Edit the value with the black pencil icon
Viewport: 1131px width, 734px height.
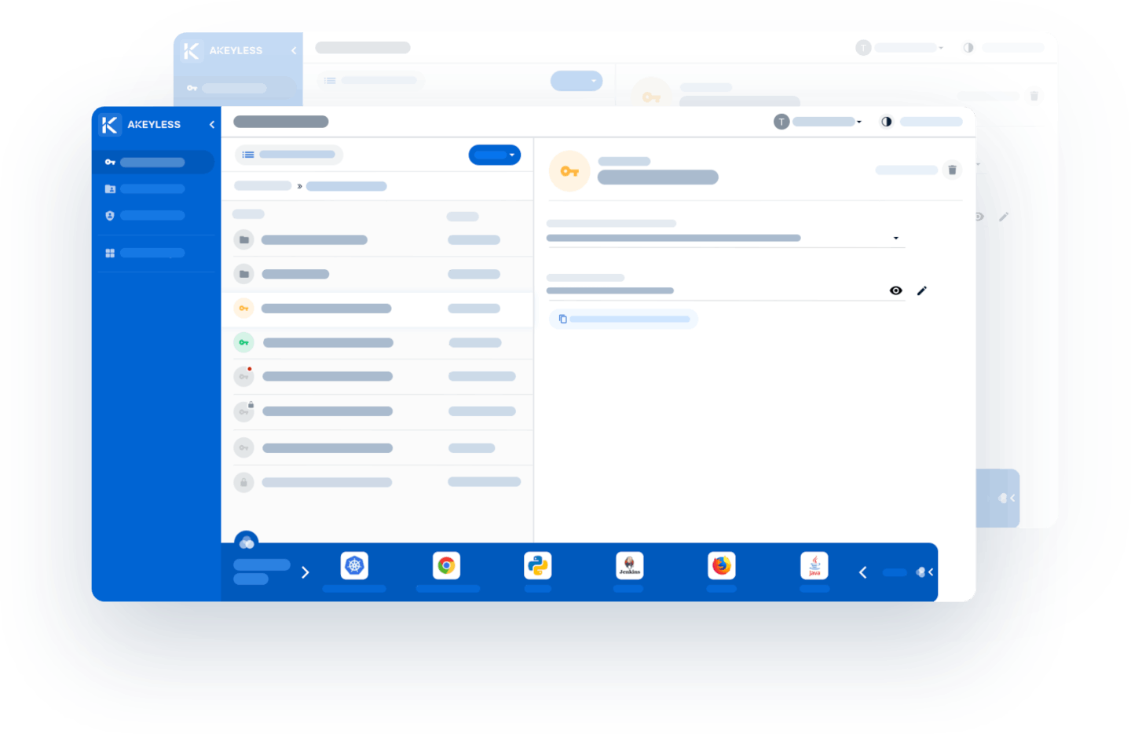pyautogui.click(x=922, y=290)
